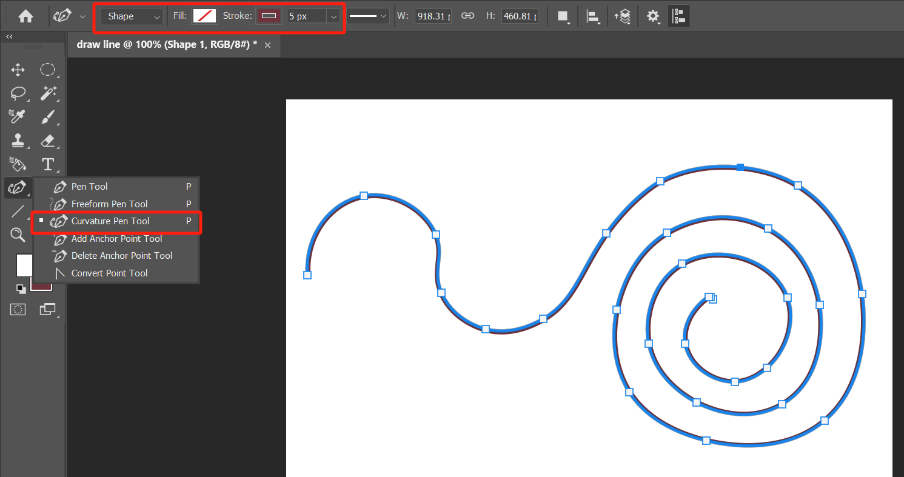
Task: Open the path operations gear settings
Action: click(x=652, y=16)
